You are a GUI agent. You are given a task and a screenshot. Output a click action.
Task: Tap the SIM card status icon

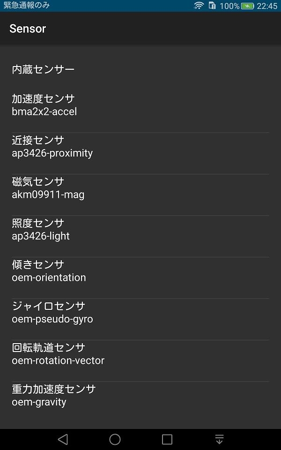pos(212,6)
